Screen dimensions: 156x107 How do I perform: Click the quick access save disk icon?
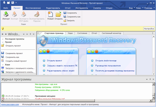point(13,3)
